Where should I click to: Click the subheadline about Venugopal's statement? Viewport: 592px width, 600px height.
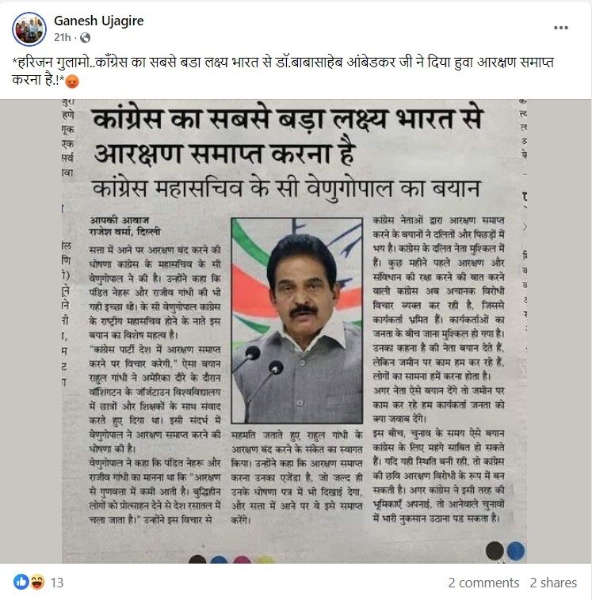(x=286, y=188)
